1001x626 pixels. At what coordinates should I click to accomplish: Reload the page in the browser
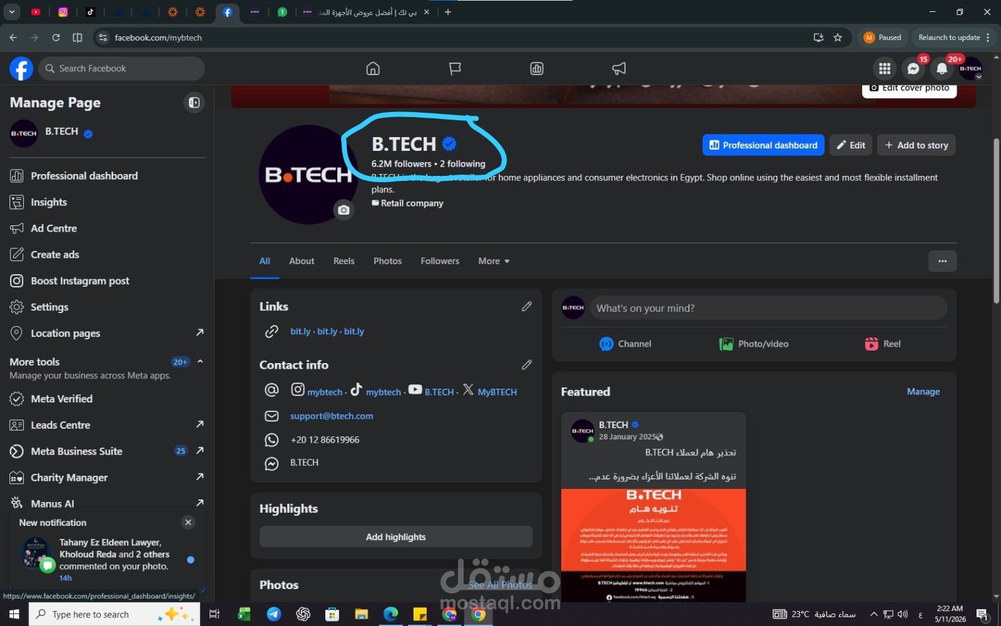click(56, 38)
